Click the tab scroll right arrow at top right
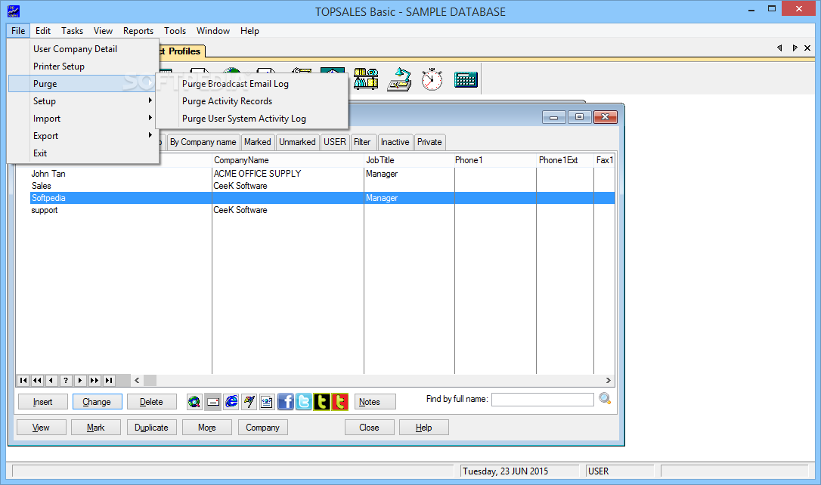Screen dimensions: 821x485 tap(795, 48)
